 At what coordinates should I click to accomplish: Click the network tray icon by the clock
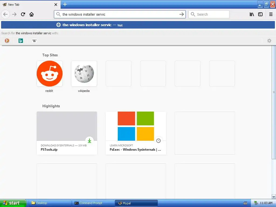256,203
